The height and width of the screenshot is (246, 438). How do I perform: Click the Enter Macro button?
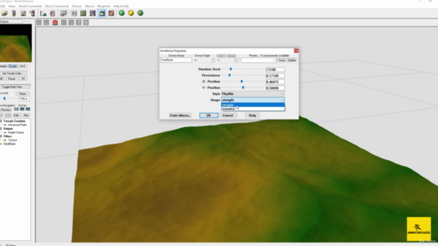tap(180, 115)
